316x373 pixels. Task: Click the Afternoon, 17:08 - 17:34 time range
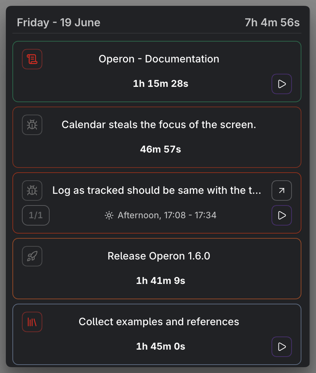pyautogui.click(x=167, y=215)
